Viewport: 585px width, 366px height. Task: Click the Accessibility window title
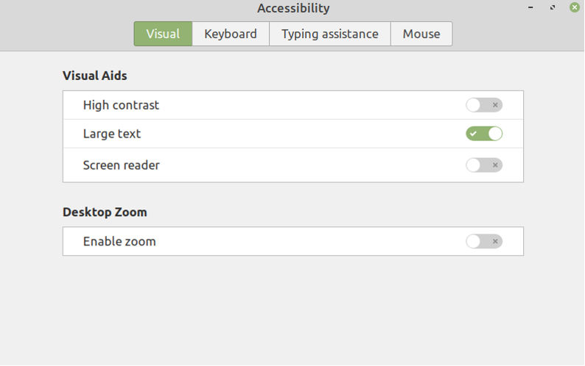pyautogui.click(x=293, y=9)
